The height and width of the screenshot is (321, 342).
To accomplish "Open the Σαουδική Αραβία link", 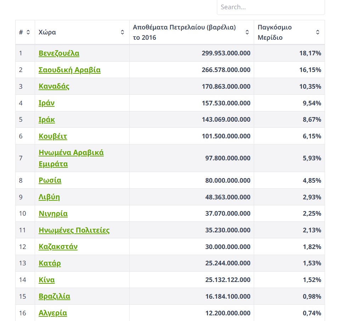I will [69, 70].
